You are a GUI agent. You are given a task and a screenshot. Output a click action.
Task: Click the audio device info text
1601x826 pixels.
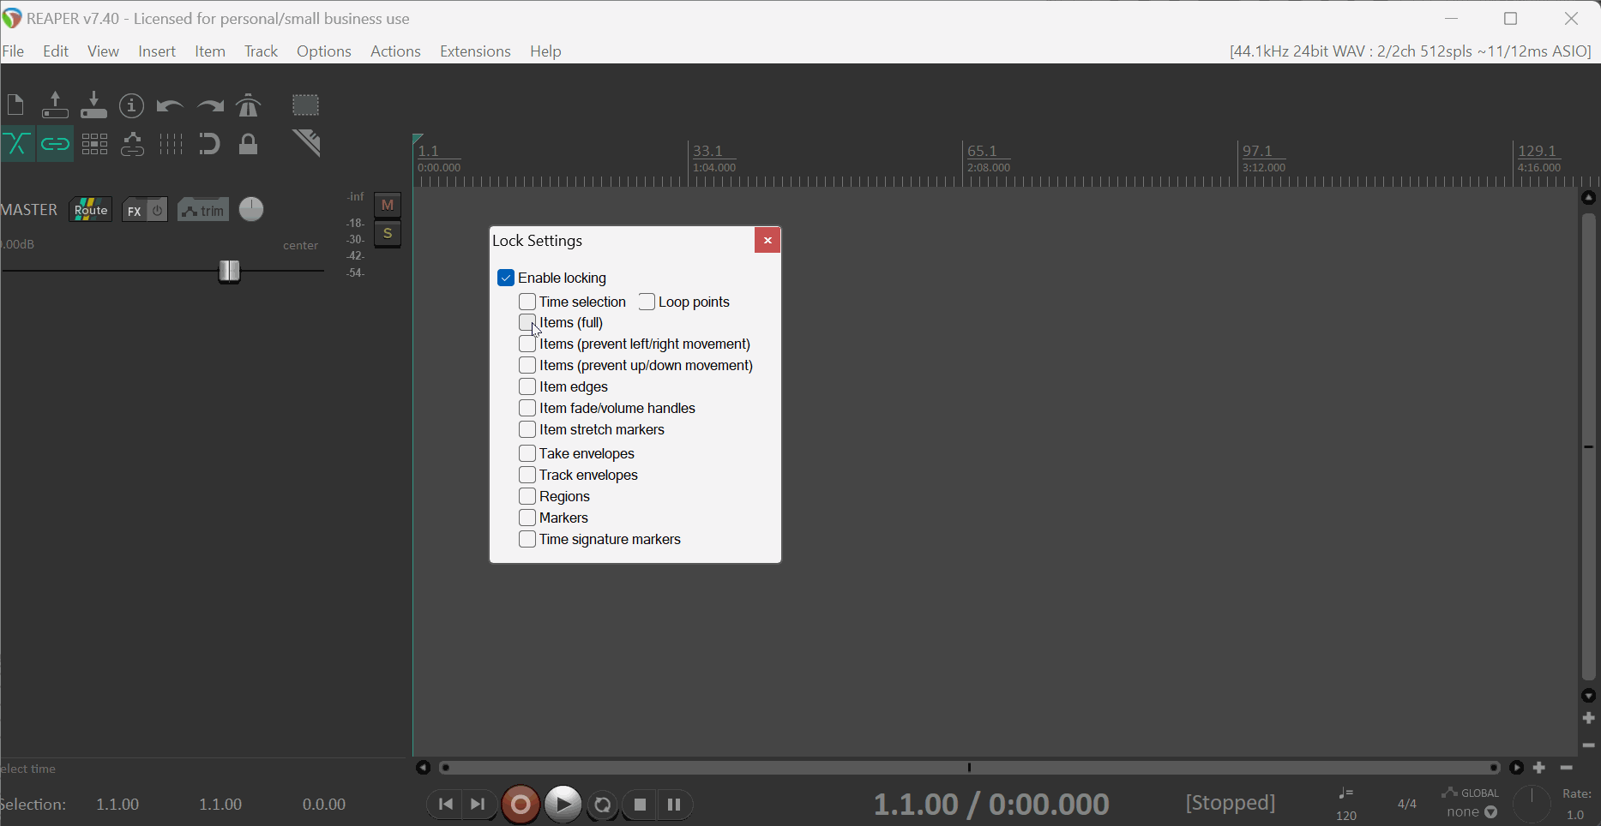(x=1411, y=51)
